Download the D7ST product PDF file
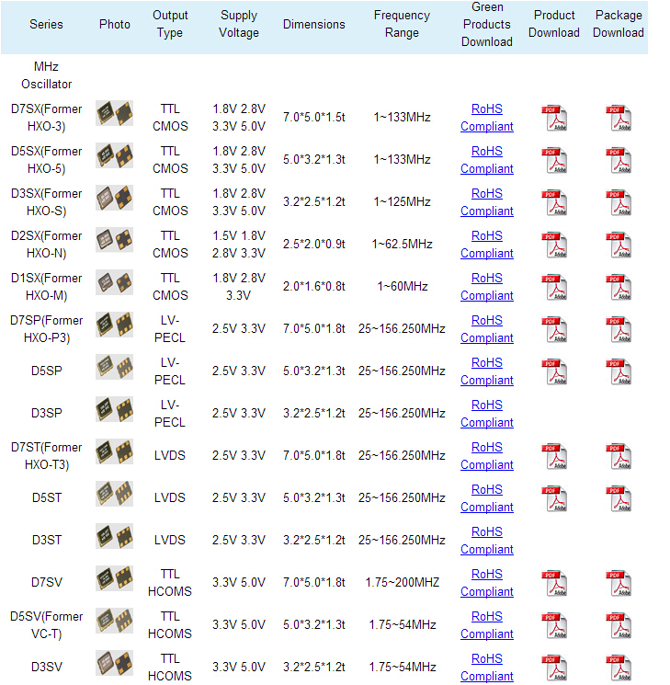Screen dimensions: 670x685 pyautogui.click(x=554, y=456)
